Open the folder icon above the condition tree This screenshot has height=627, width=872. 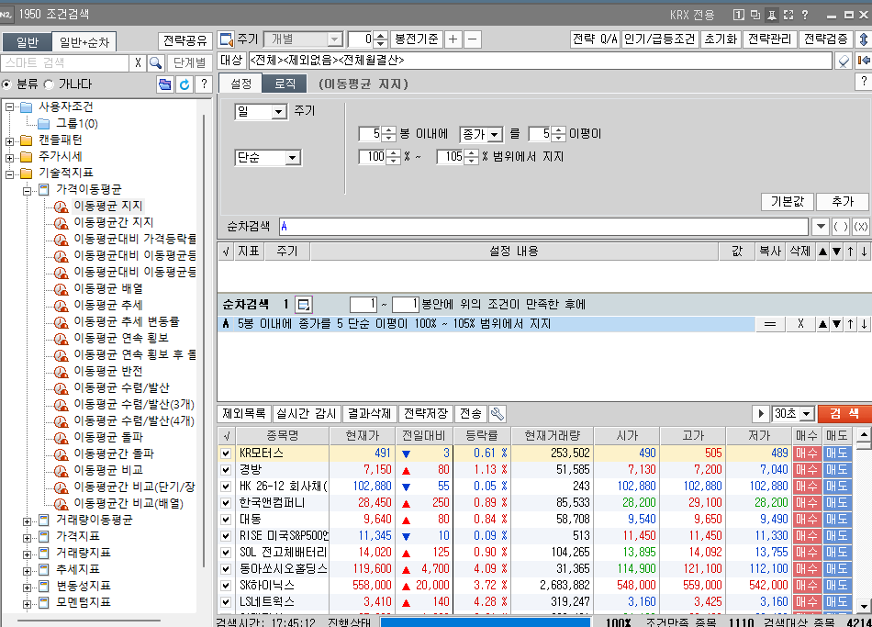[164, 84]
